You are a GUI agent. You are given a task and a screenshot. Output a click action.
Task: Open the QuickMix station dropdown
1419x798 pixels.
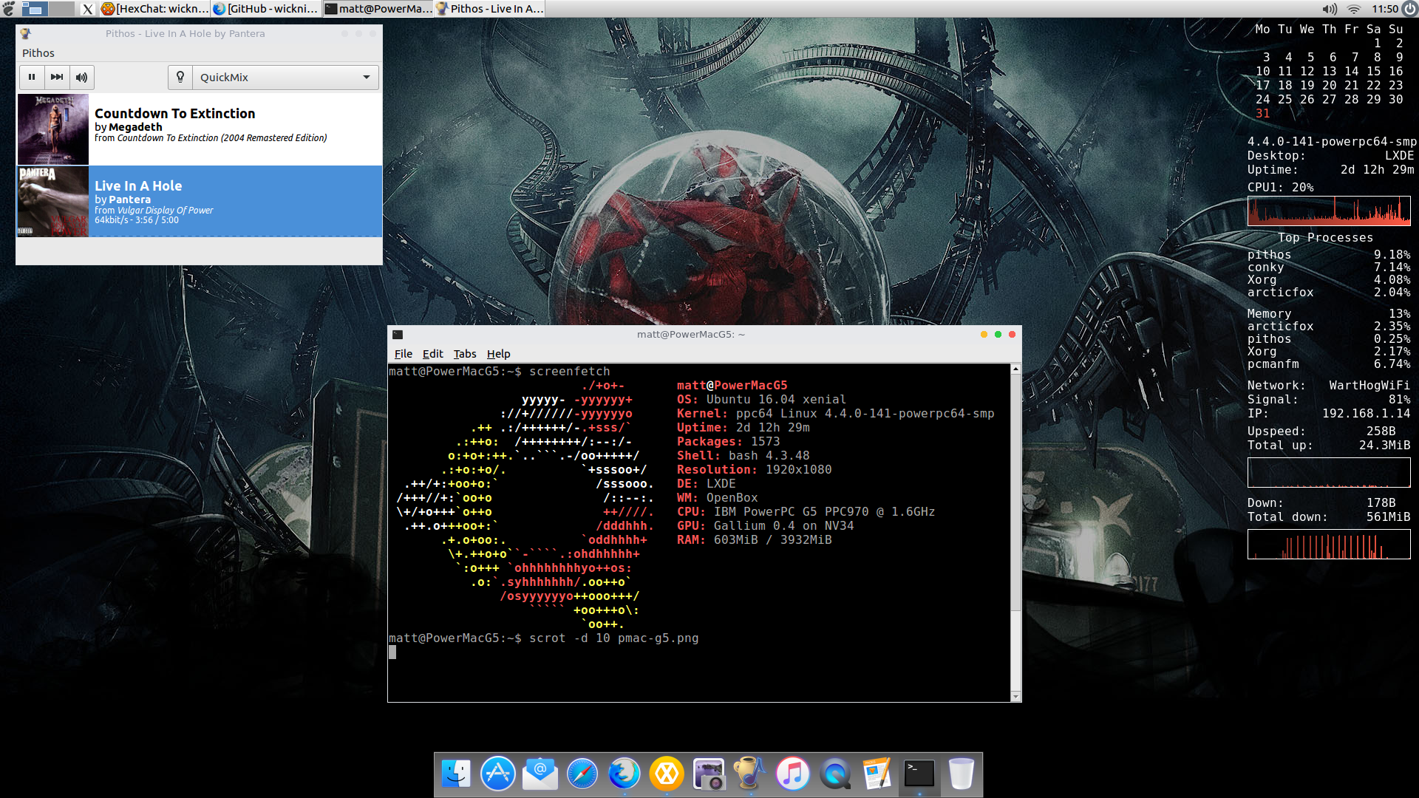(x=285, y=77)
